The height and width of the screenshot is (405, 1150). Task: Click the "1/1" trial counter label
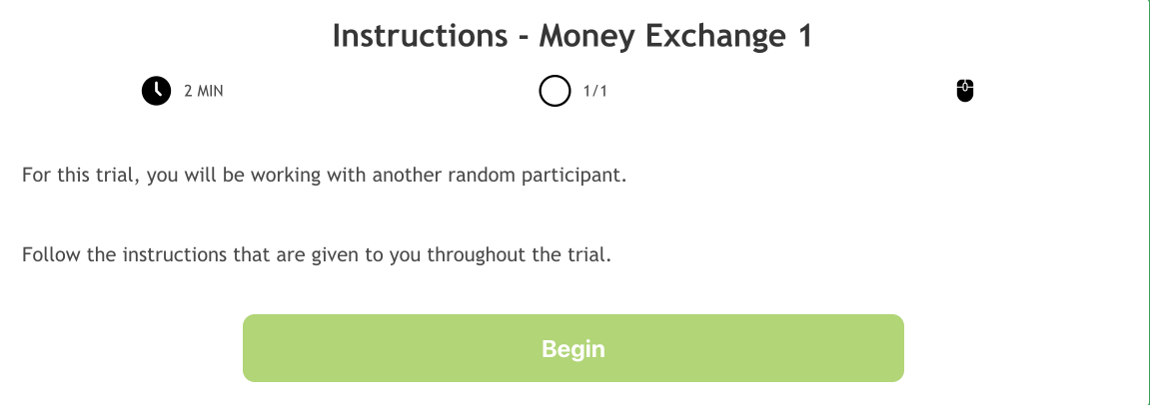click(595, 92)
